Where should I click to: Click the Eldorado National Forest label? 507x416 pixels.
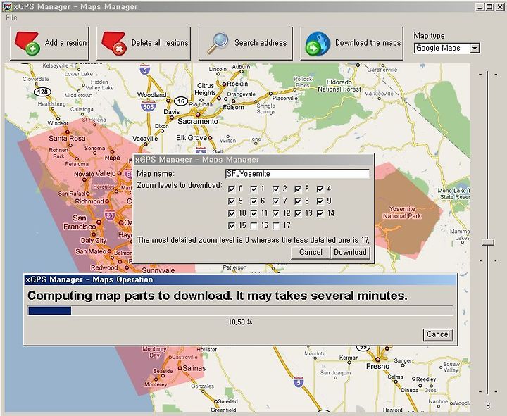pos(339,86)
